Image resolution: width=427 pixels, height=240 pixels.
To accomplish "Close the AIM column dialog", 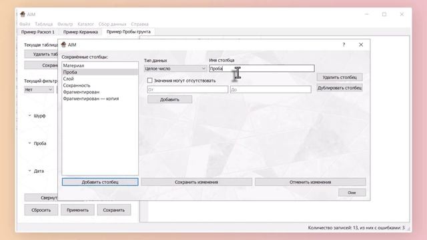I will point(361,45).
